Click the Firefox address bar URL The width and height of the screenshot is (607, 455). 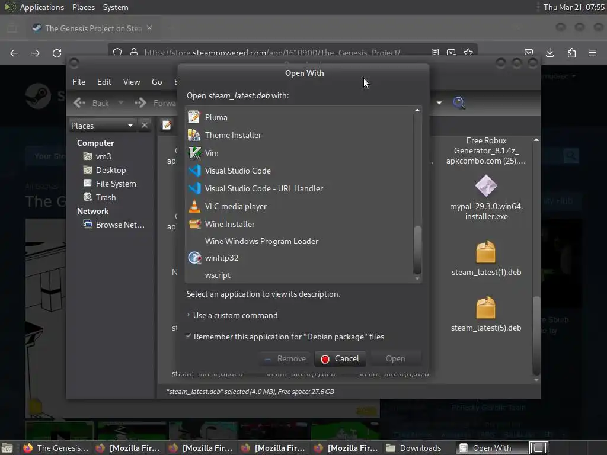[272, 52]
